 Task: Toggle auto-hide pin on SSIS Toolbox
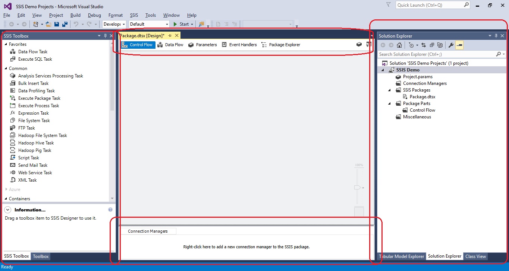pyautogui.click(x=105, y=36)
